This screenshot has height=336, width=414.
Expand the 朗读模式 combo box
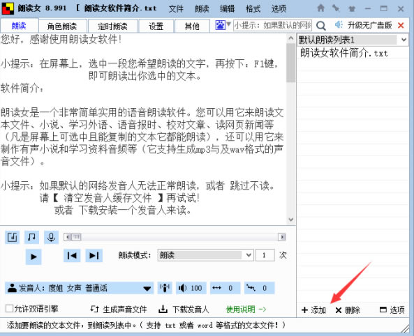(x=205, y=255)
